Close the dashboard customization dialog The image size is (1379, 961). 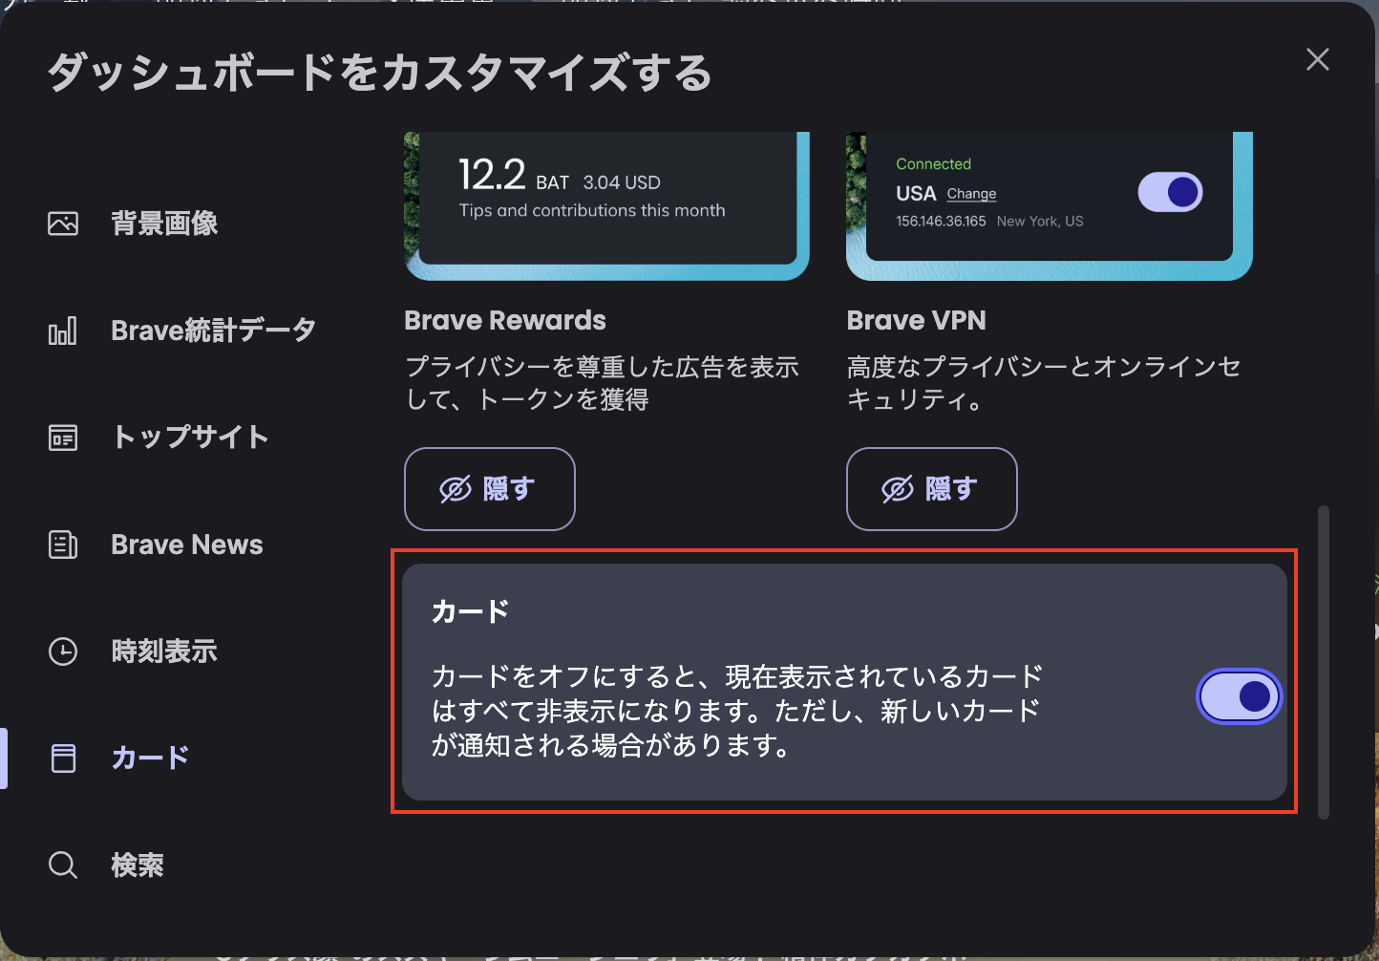click(1318, 59)
